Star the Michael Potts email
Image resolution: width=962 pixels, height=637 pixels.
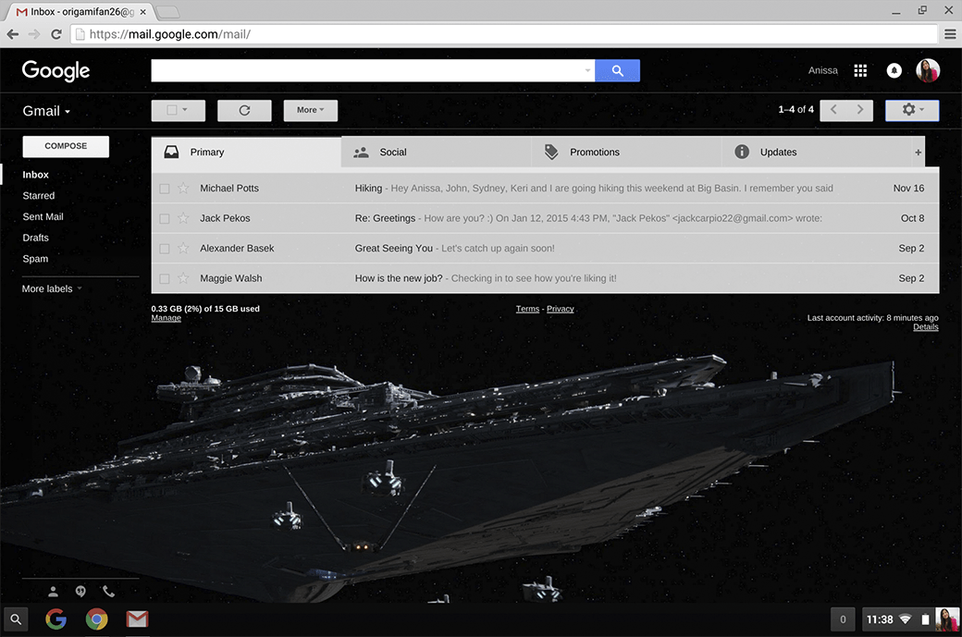pos(183,189)
